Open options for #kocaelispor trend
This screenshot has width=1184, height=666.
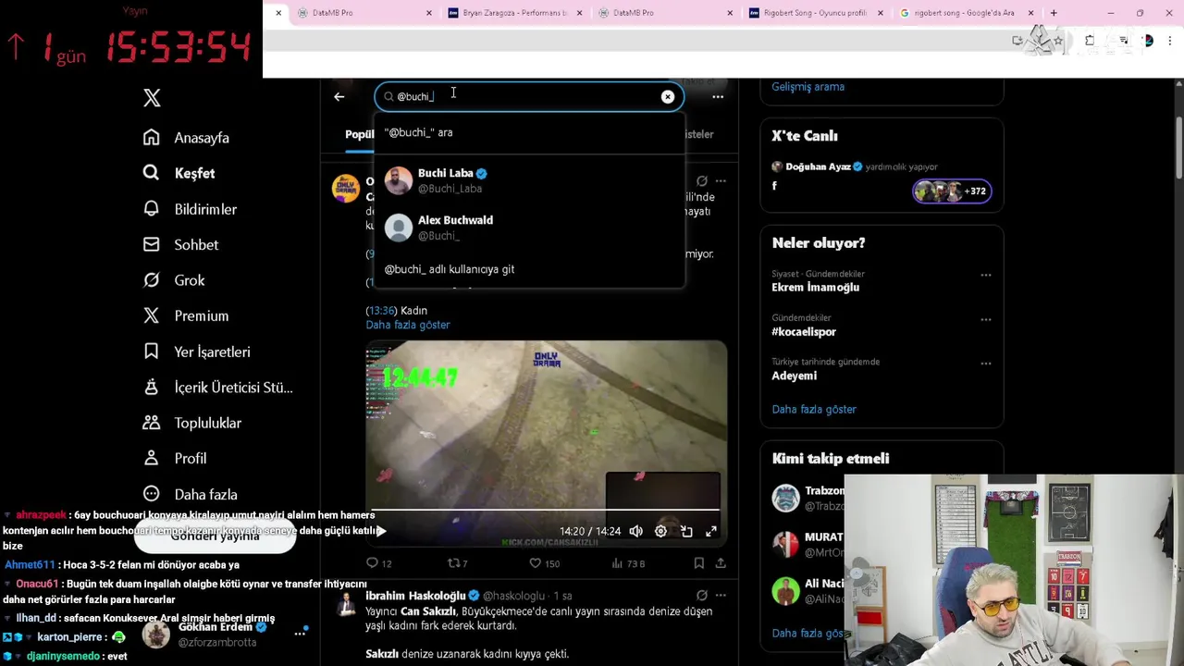pyautogui.click(x=986, y=319)
